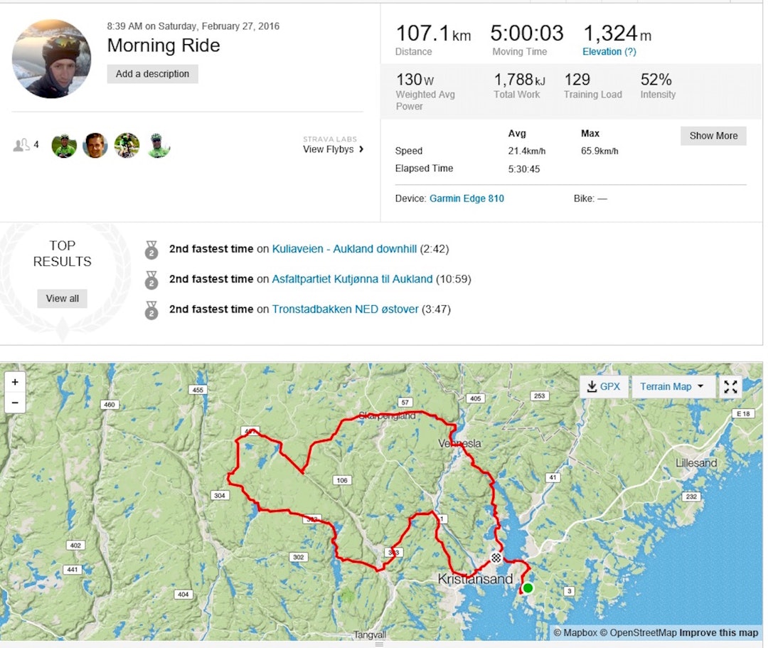Open the Elevation (?) help link
The width and height of the screenshot is (768, 648).
pos(609,52)
